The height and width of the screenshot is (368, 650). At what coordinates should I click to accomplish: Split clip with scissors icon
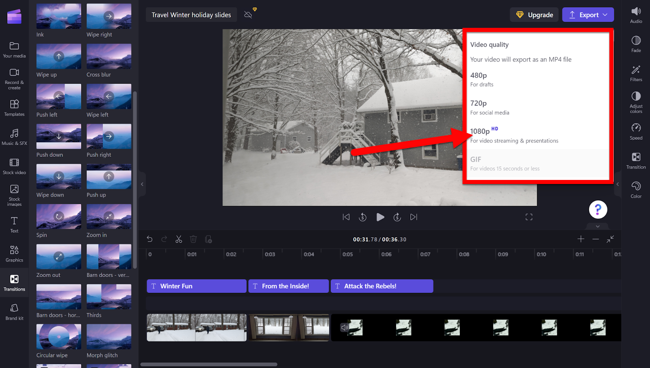click(x=179, y=239)
